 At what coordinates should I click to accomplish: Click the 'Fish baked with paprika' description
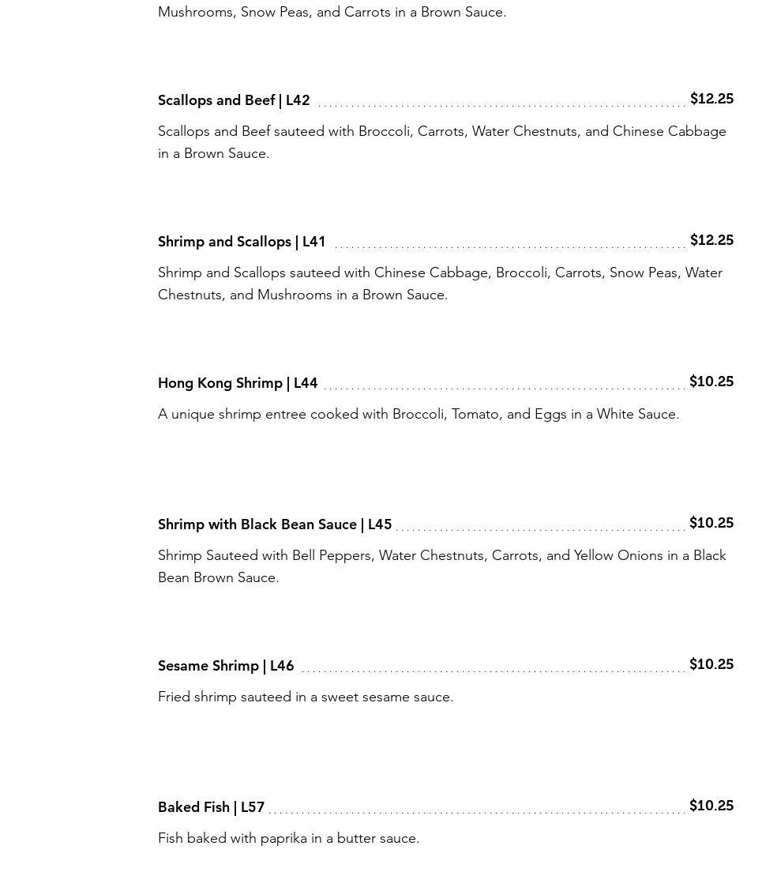[x=288, y=838]
